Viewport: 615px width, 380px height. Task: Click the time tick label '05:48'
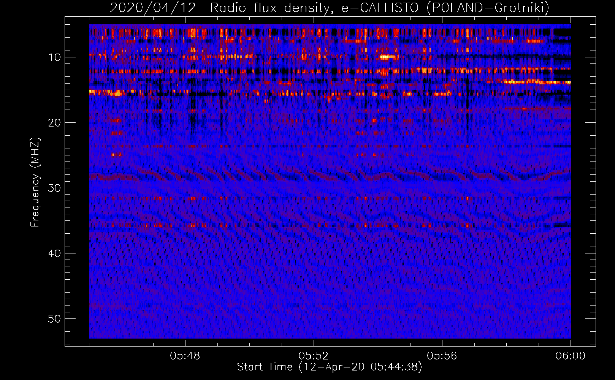(185, 356)
